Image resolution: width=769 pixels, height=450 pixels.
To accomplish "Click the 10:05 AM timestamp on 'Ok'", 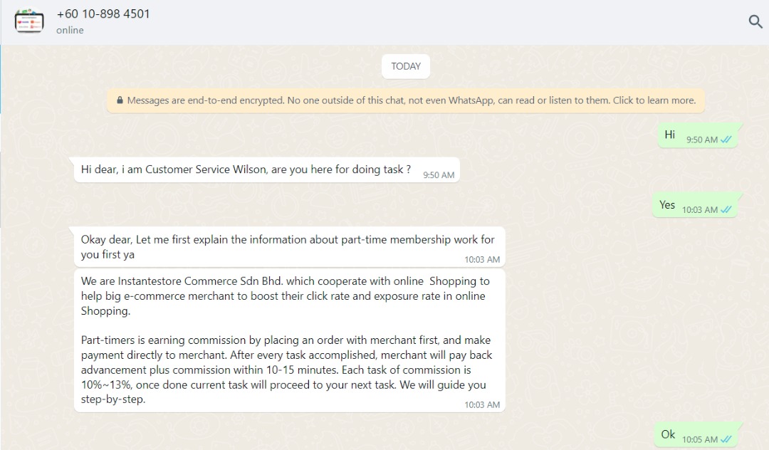I will click(x=700, y=440).
